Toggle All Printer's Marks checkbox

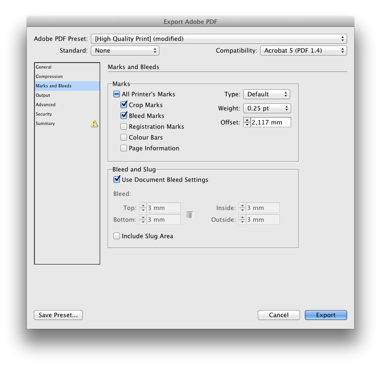point(117,94)
